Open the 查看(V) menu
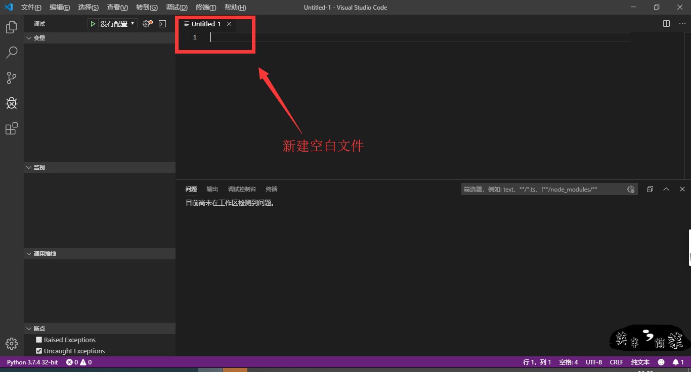This screenshot has height=372, width=691. point(117,7)
